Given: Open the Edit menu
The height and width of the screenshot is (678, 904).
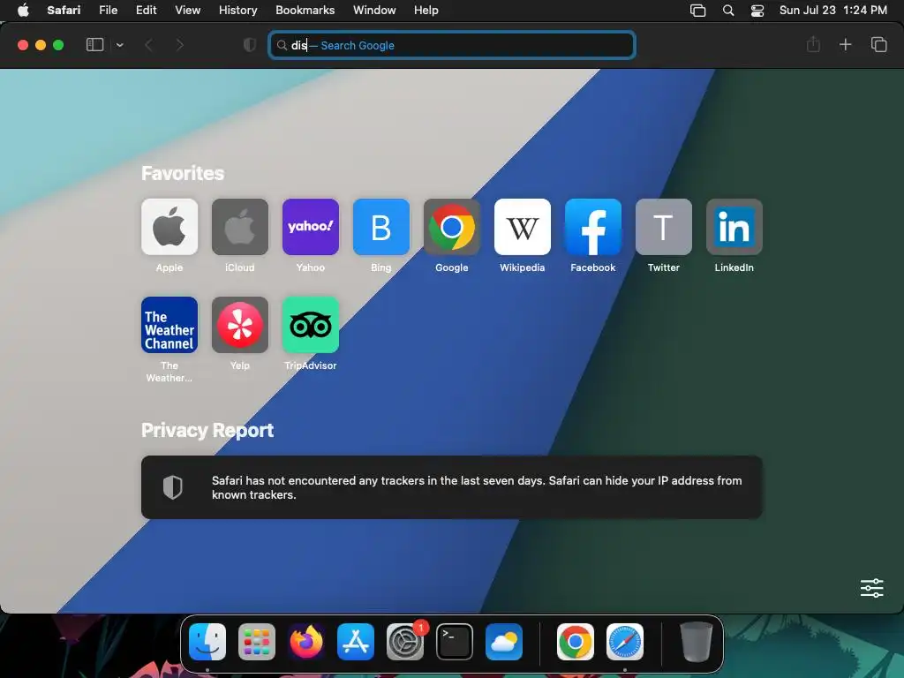Looking at the screenshot, I should (146, 10).
